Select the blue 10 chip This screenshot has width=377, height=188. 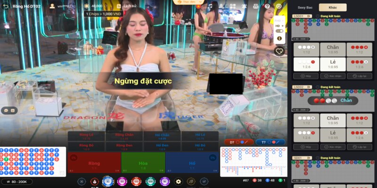pos(108,181)
